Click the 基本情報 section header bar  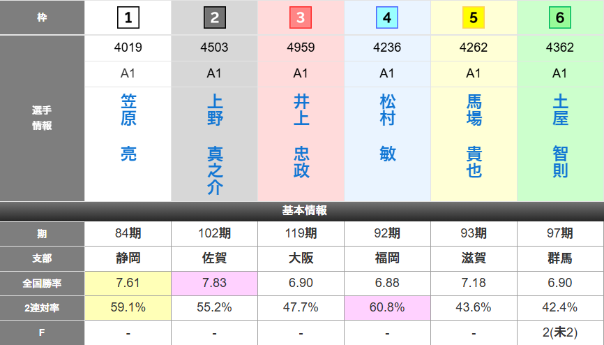[x=302, y=211]
